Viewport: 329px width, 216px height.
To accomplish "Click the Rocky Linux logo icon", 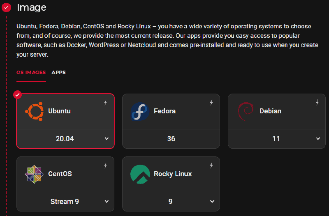I will click(139, 174).
